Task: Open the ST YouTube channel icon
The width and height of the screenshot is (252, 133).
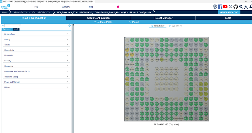Action: [225, 7]
